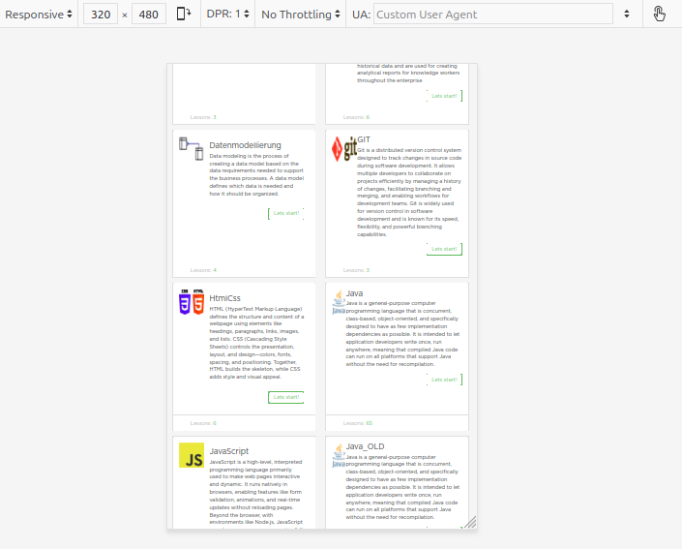The image size is (682, 549).
Task: Click the Custom User Agent input field
Action: pos(493,15)
